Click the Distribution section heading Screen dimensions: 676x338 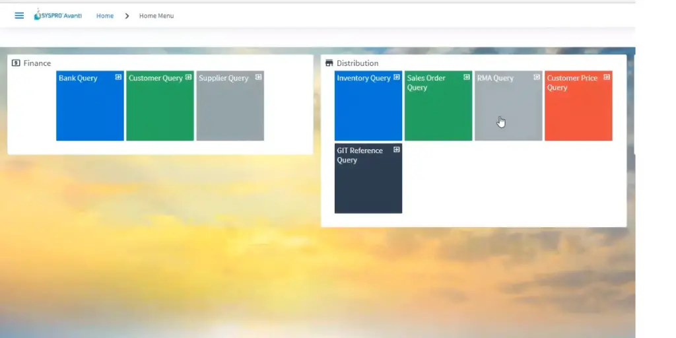[357, 63]
